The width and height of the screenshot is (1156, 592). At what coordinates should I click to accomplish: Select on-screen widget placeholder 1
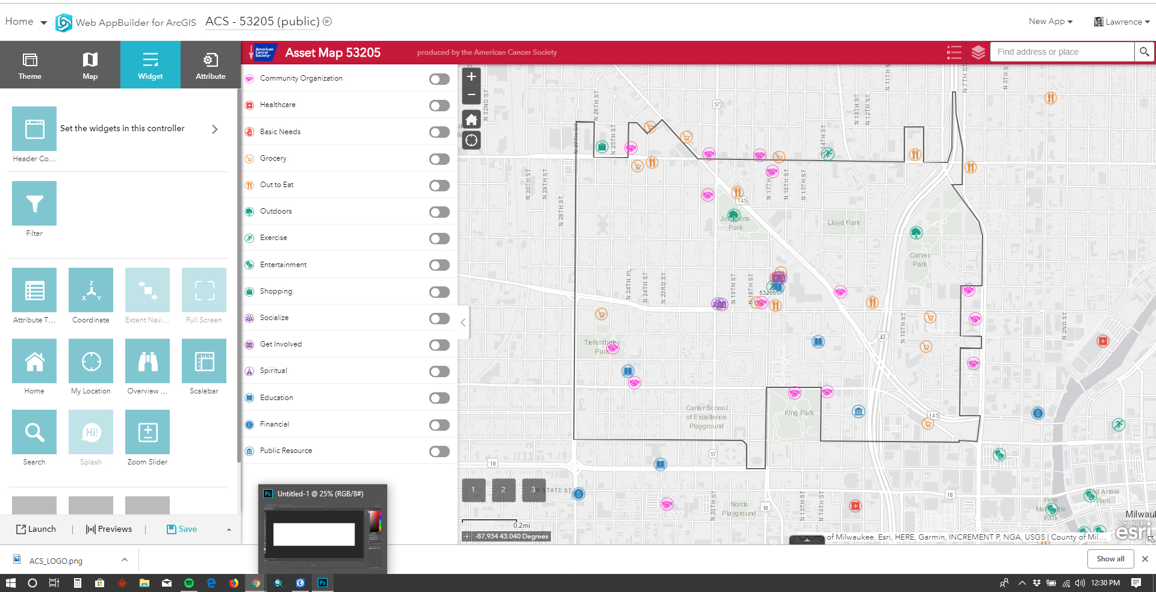tap(474, 490)
